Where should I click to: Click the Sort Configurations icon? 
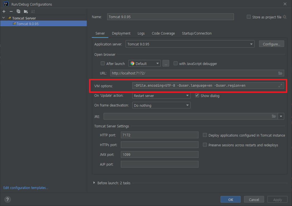click(x=33, y=11)
